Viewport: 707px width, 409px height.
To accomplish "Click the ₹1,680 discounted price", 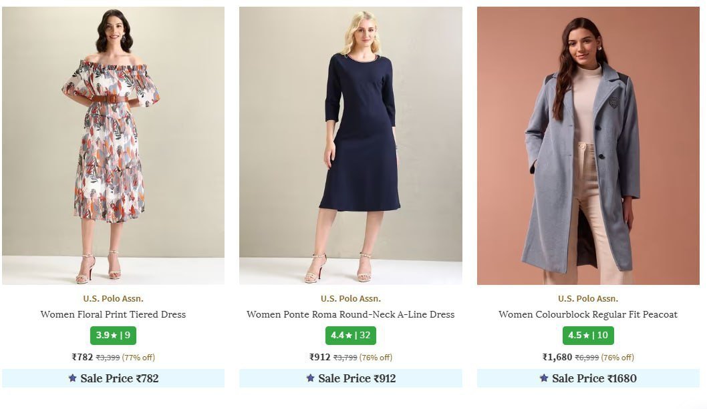I will [x=557, y=357].
